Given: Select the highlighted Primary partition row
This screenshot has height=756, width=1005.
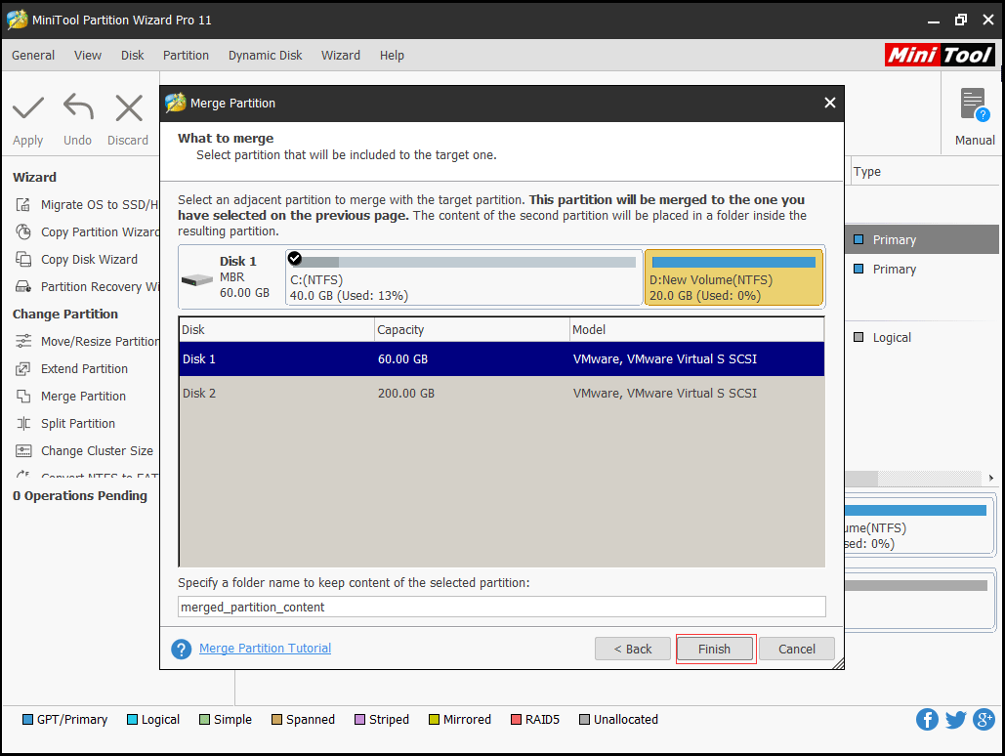Looking at the screenshot, I should tap(922, 240).
